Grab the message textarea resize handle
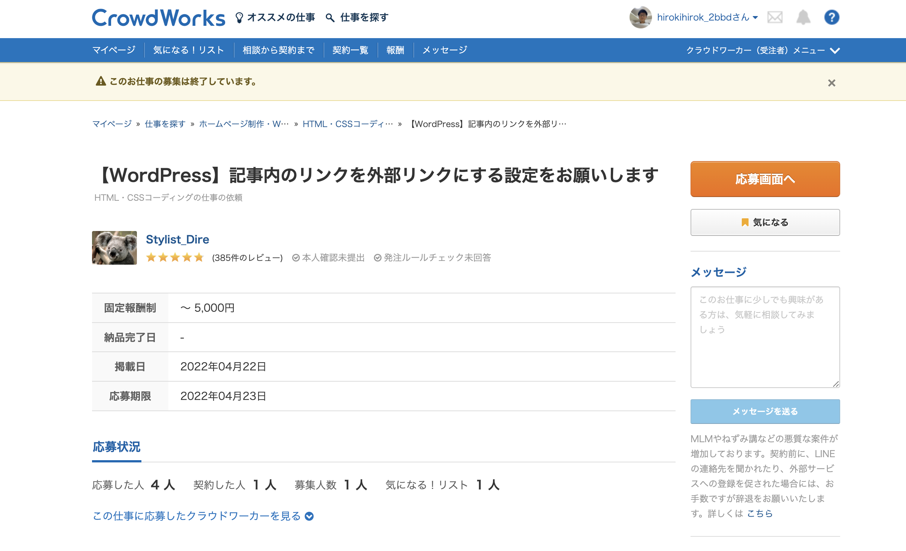Viewport: 906px width, 551px height. (x=836, y=384)
